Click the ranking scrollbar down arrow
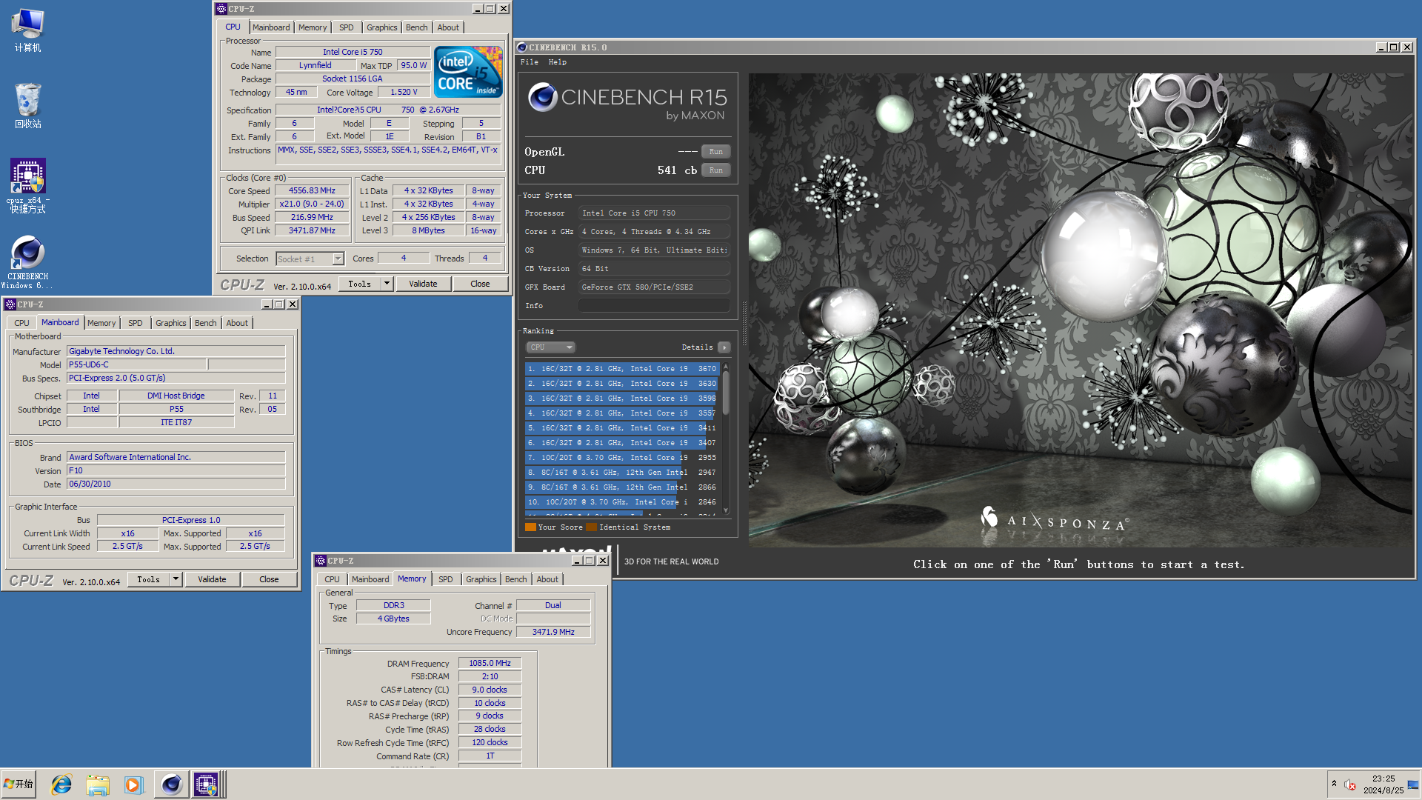 point(726,510)
